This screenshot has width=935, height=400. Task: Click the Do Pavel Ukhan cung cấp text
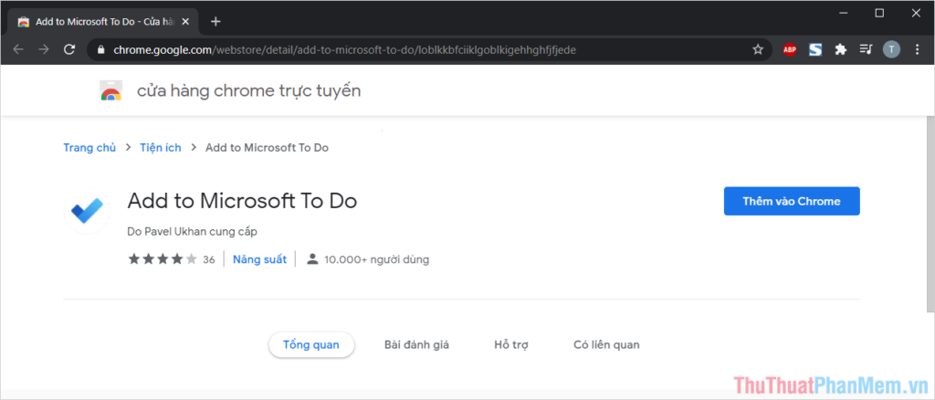coord(192,231)
